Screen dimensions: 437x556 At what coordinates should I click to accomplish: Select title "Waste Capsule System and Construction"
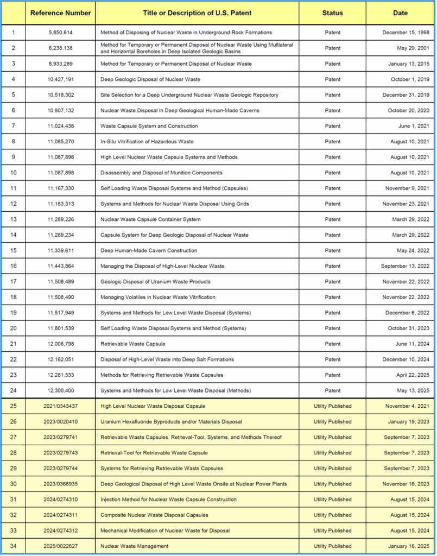[x=149, y=126]
